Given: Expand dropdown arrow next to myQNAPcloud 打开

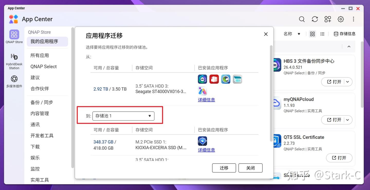Looking at the screenshot, I should [x=348, y=120].
